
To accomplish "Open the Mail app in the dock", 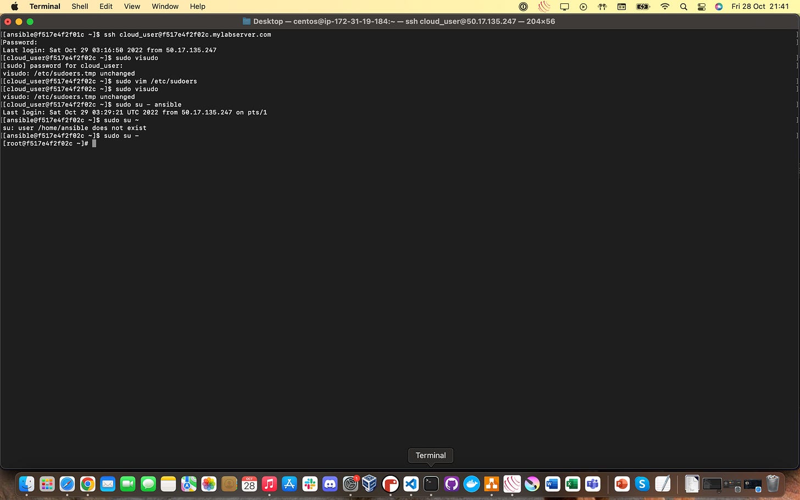I will 108,484.
